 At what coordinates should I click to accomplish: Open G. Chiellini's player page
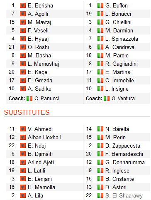pos(118,22)
